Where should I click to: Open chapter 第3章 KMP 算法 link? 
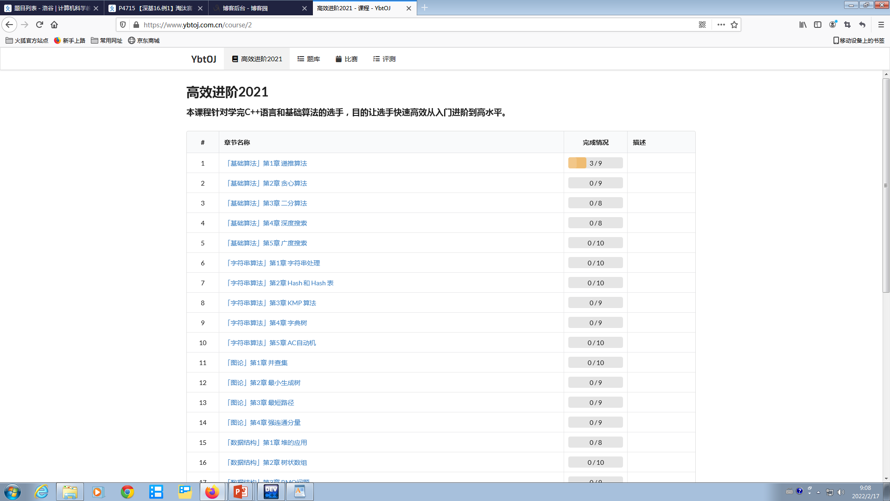coord(272,303)
